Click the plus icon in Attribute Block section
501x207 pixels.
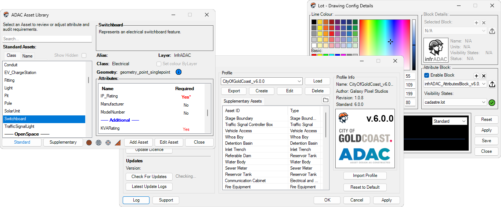476,76
